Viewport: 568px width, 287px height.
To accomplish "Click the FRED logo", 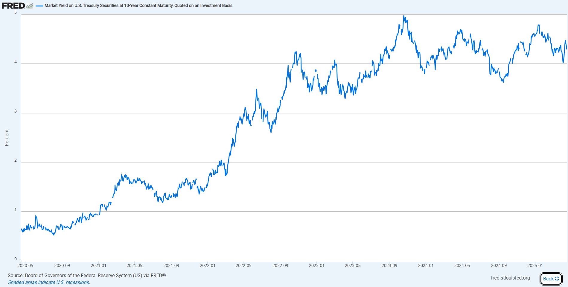I will pos(13,5).
